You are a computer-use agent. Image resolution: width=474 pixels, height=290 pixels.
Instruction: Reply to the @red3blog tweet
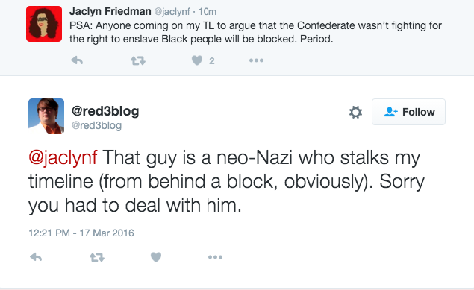coord(36,257)
